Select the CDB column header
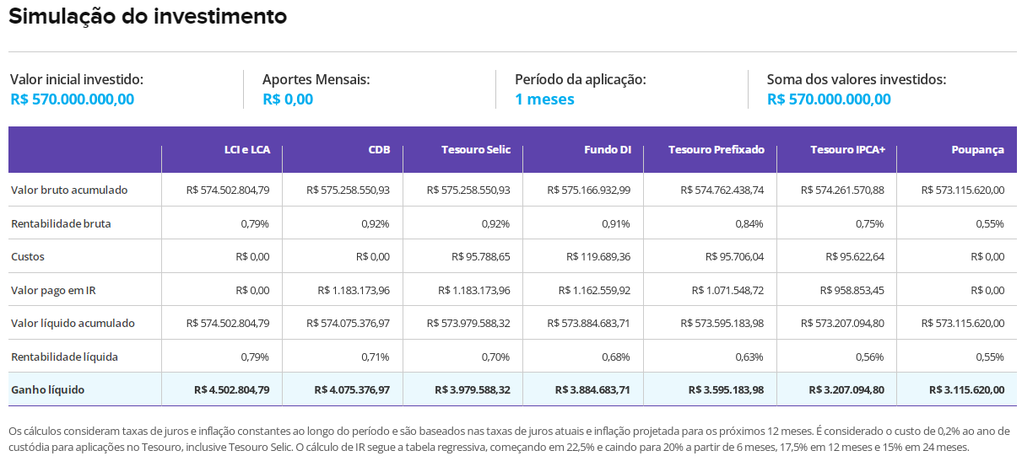The image size is (1022, 456). [x=379, y=150]
